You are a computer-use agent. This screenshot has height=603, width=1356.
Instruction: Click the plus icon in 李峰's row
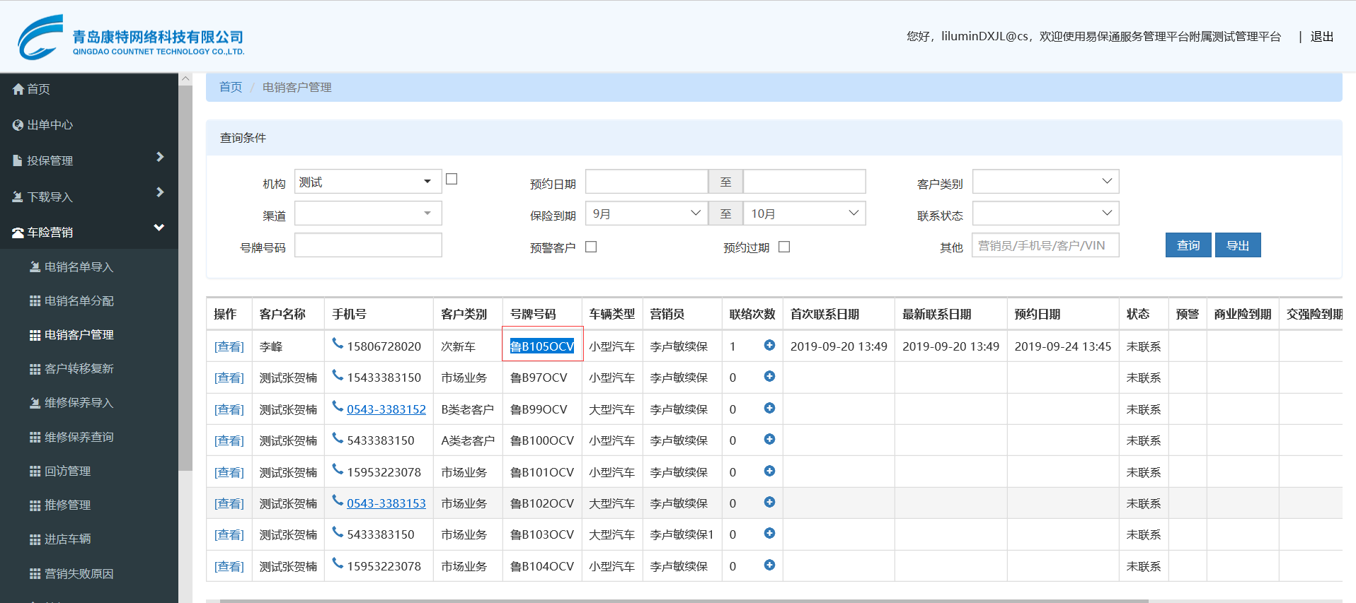(769, 345)
